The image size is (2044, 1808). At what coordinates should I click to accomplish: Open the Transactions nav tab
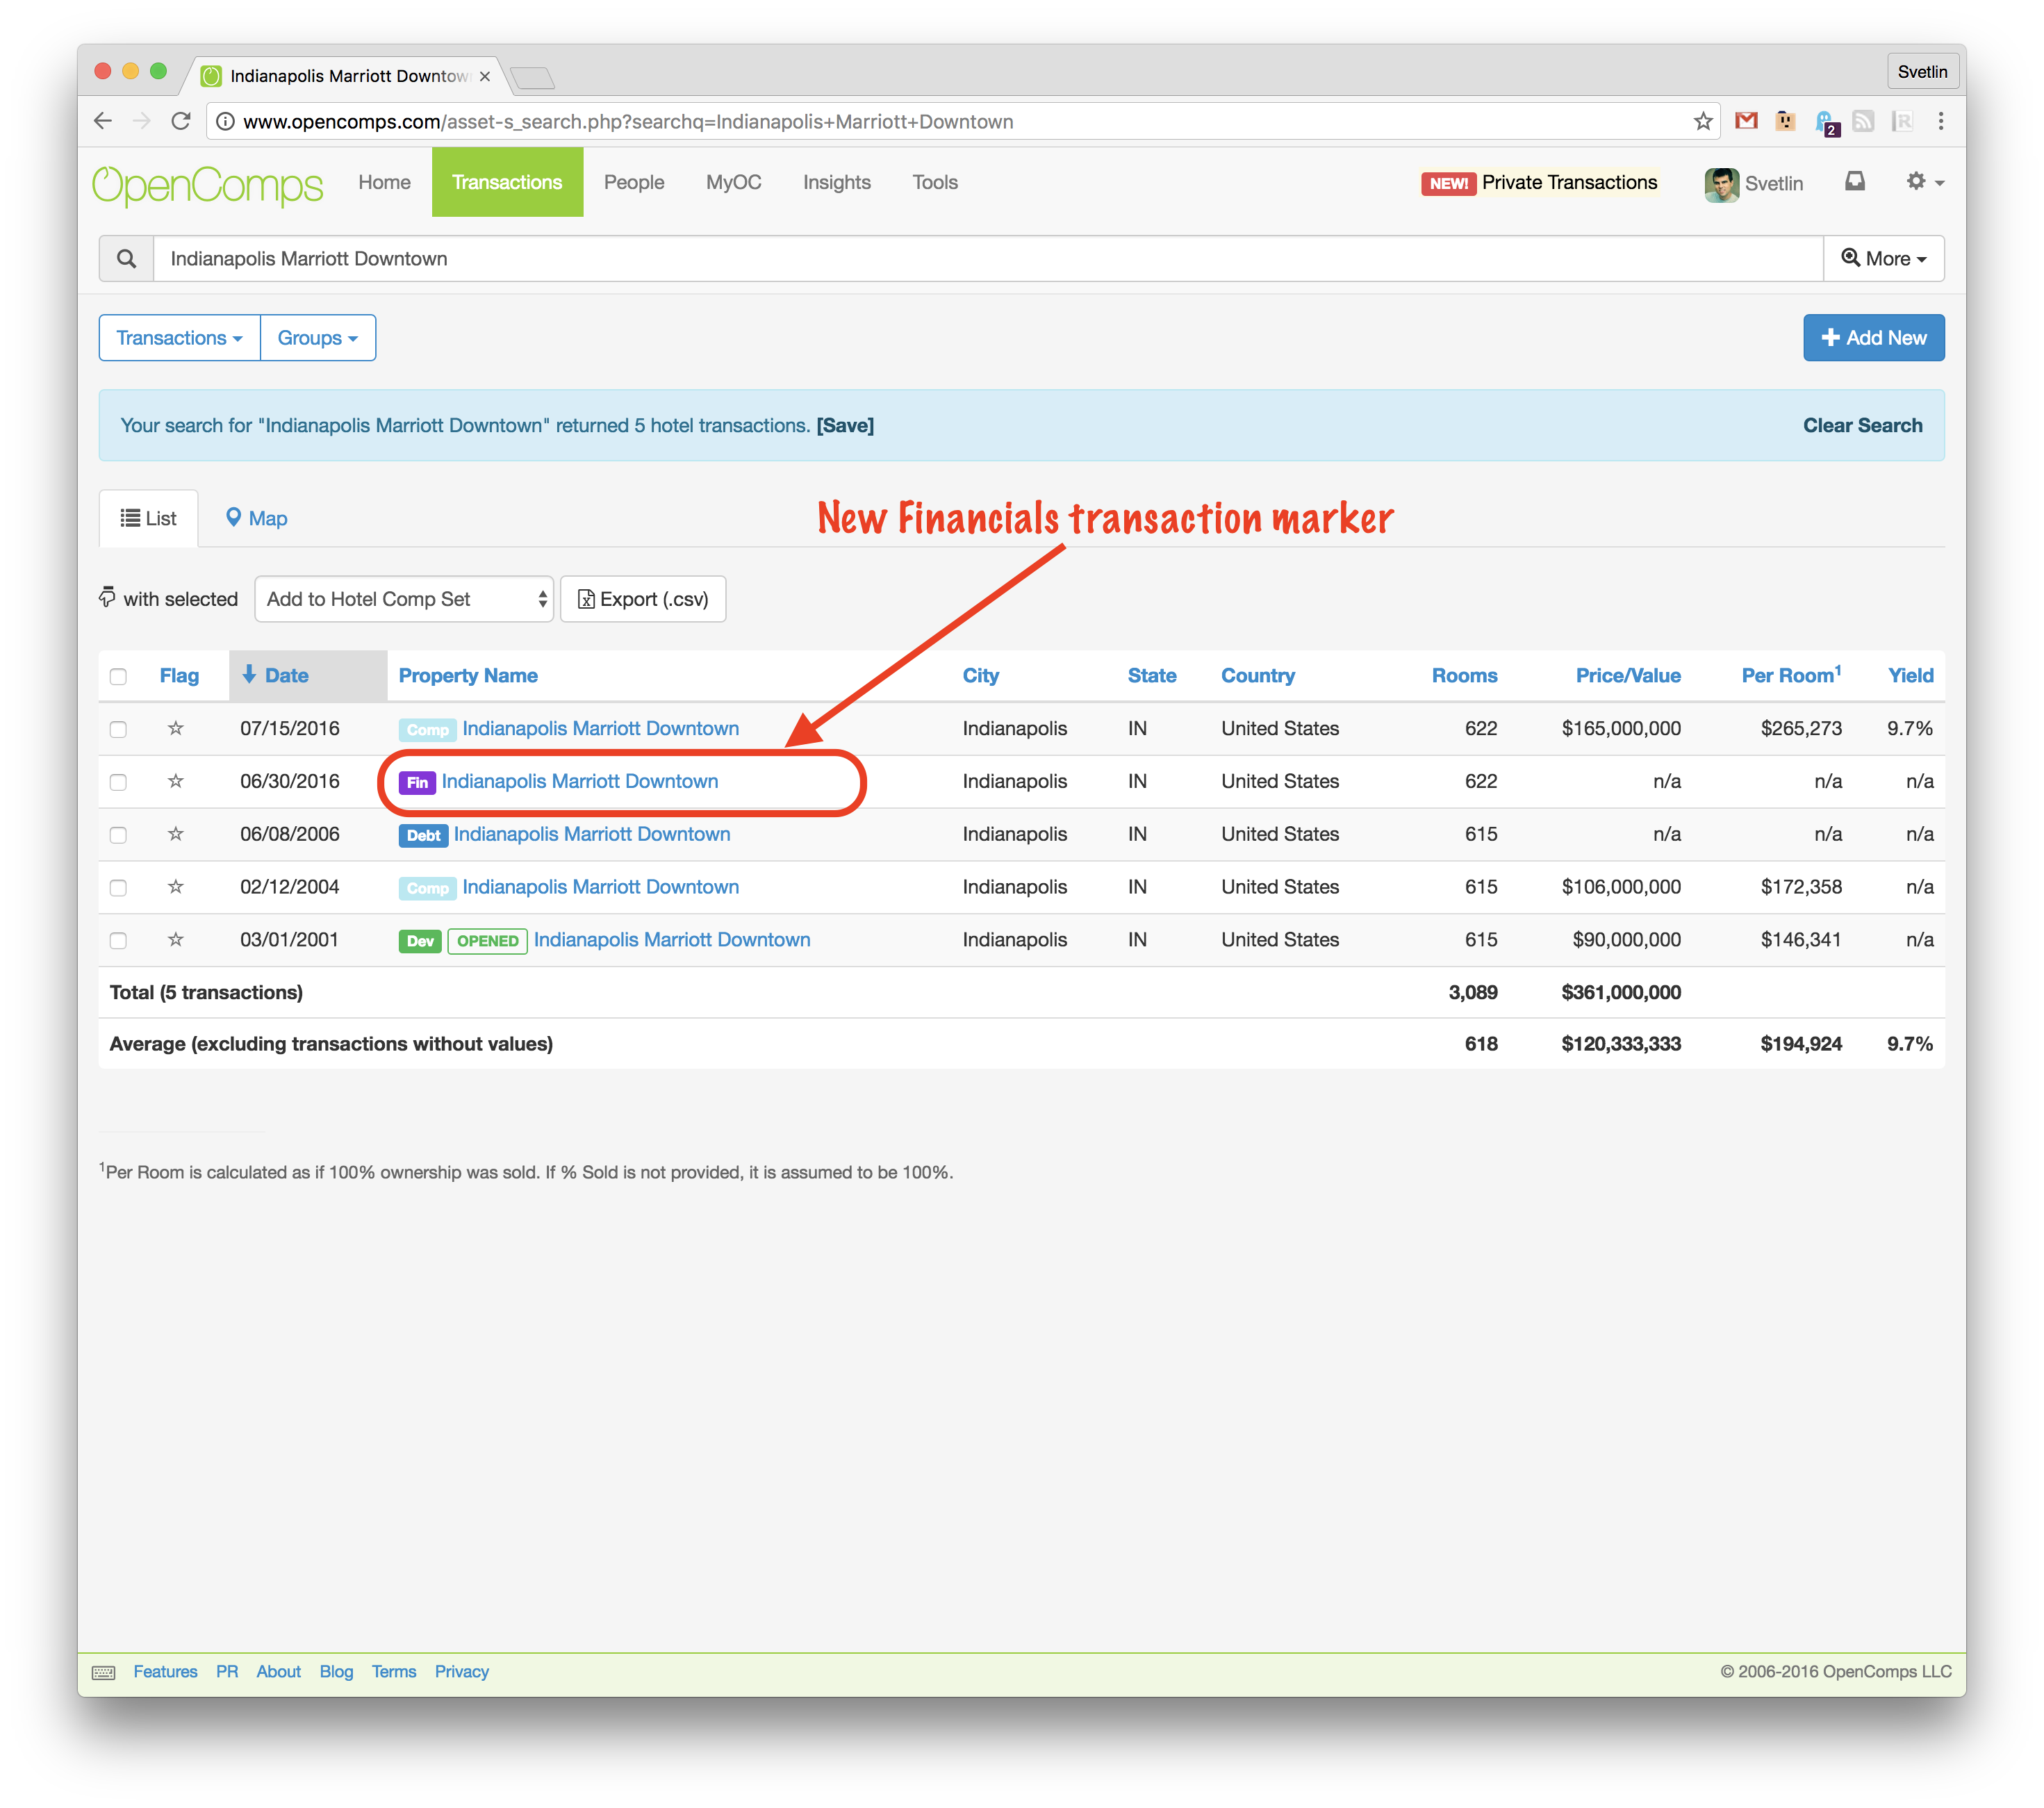[x=507, y=182]
